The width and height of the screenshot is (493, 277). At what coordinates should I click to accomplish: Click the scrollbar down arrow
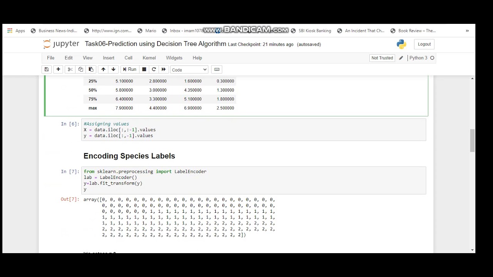click(472, 250)
